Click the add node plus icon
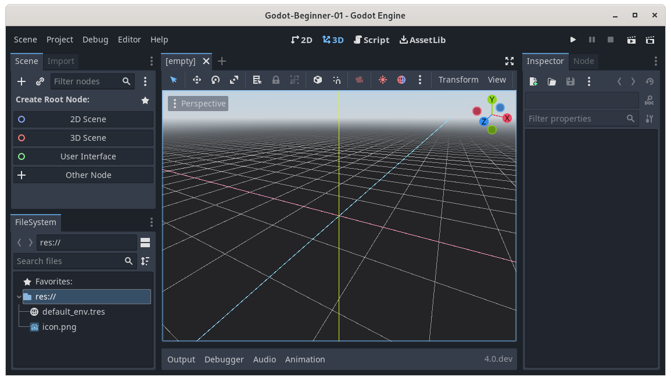The width and height of the screenshot is (671, 381). point(21,81)
